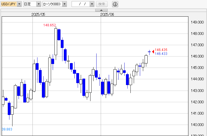207x136 pixels.
Task: Click the 142.000 price axis label
Action: (197, 102)
